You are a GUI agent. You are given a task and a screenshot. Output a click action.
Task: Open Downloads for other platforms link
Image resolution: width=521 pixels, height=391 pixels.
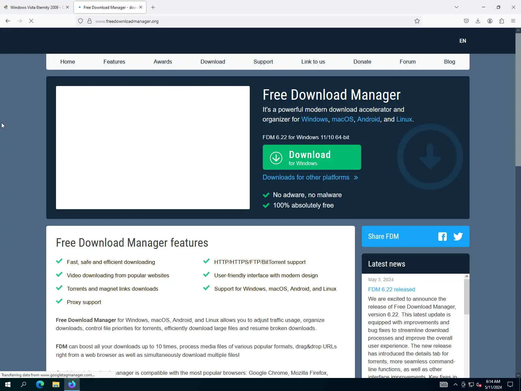(310, 177)
